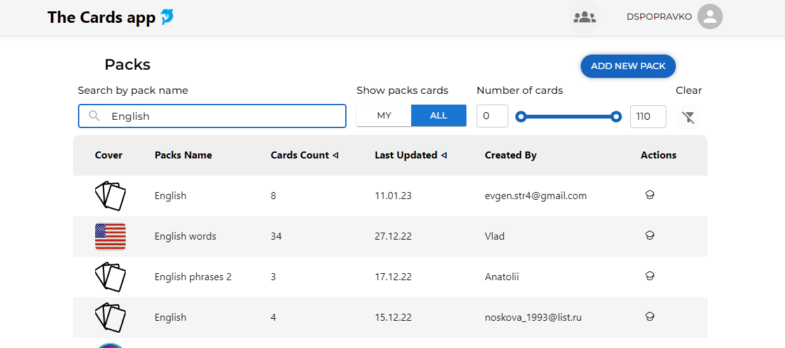The height and width of the screenshot is (348, 785).
Task: Click the dolphin logo beside app title
Action: pos(167,17)
